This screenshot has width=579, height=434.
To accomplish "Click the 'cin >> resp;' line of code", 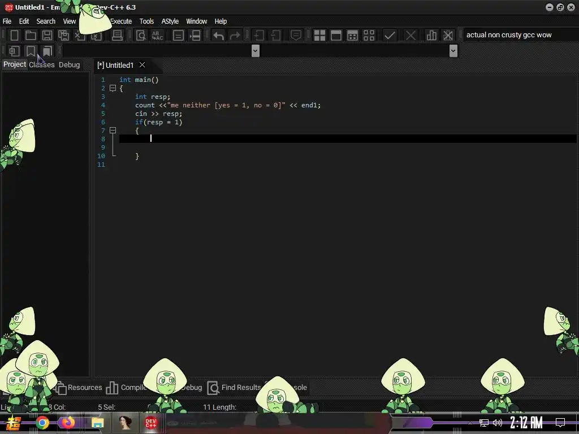I will coord(158,114).
